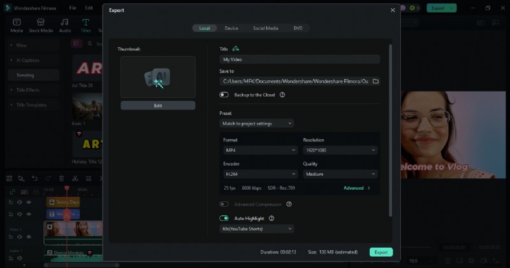Screen dimensions: 510x268
Task: Open the Save to folder browser
Action: 375,81
